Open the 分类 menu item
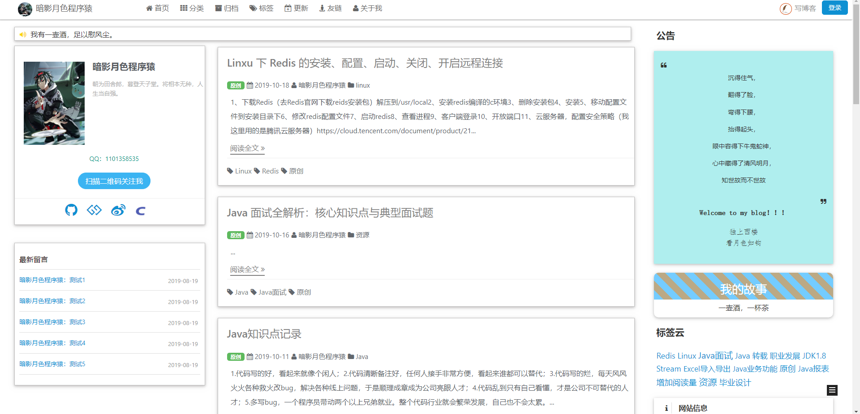The width and height of the screenshot is (860, 414). [192, 8]
